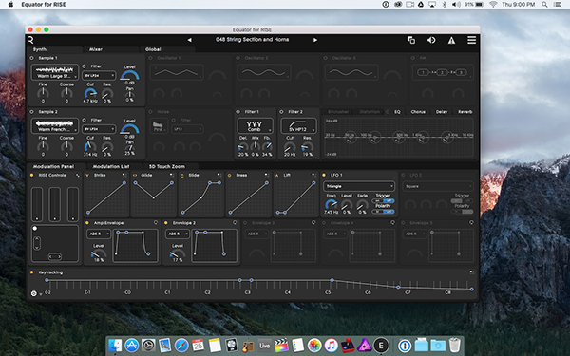Enable the EQ effect power button

(x=388, y=112)
